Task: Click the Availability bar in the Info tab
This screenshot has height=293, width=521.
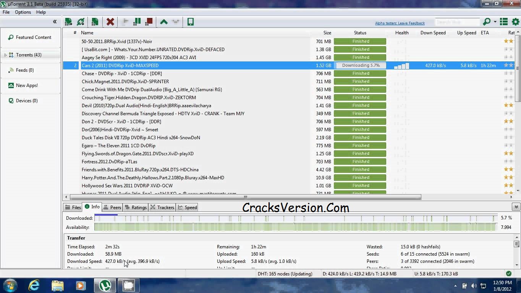Action: click(x=296, y=227)
